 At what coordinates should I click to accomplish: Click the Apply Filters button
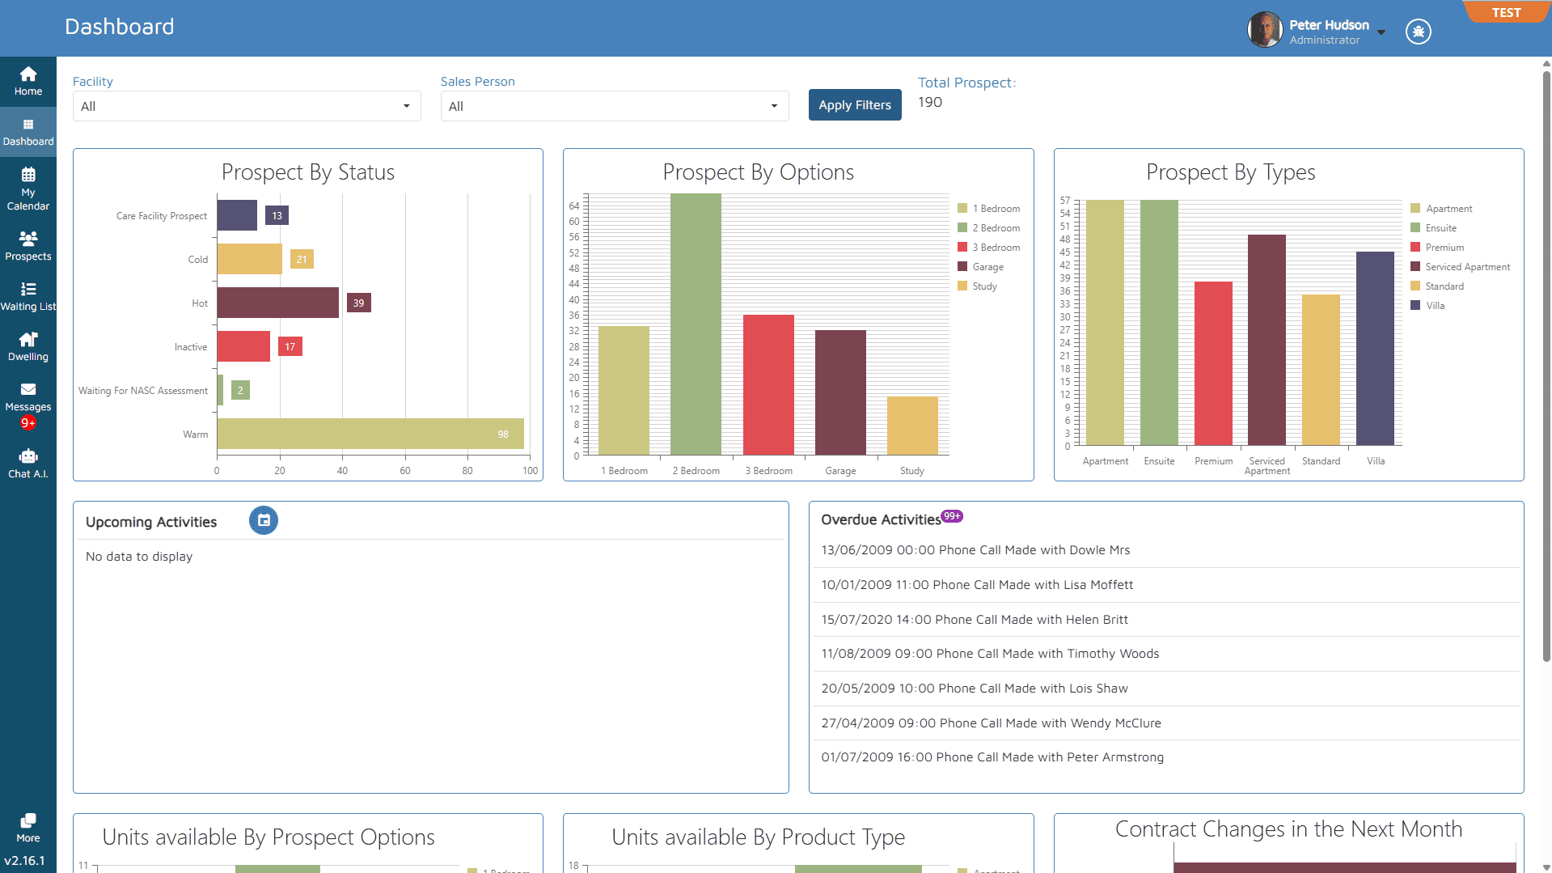855,105
